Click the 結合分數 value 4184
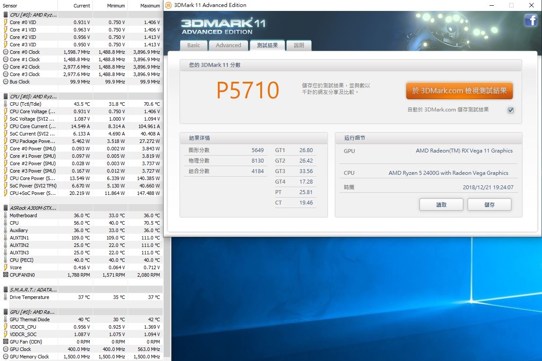 258,171
